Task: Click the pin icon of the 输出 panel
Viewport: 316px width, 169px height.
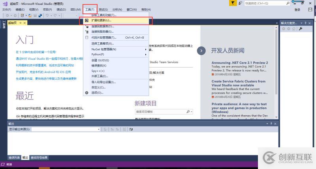Action: [271, 124]
